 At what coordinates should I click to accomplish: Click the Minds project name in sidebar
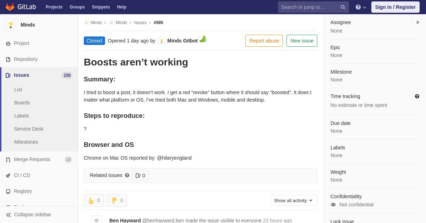tap(28, 25)
